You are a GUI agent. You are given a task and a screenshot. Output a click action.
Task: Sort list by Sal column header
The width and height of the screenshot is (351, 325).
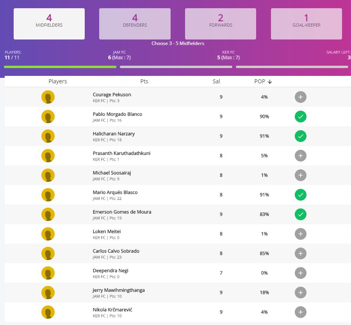(x=216, y=81)
